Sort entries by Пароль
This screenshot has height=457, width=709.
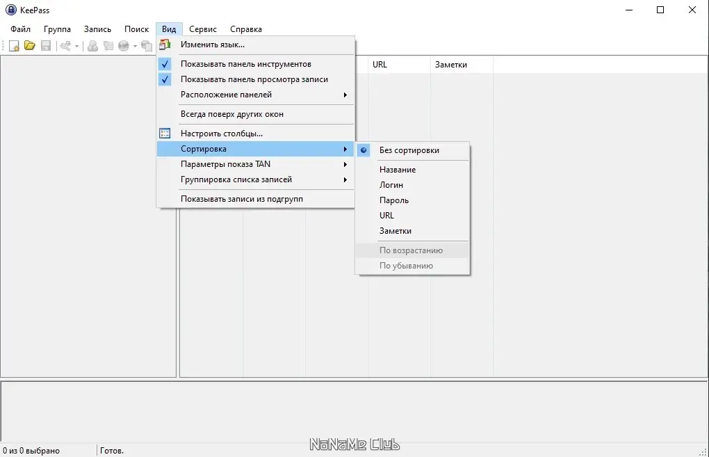tap(412, 200)
